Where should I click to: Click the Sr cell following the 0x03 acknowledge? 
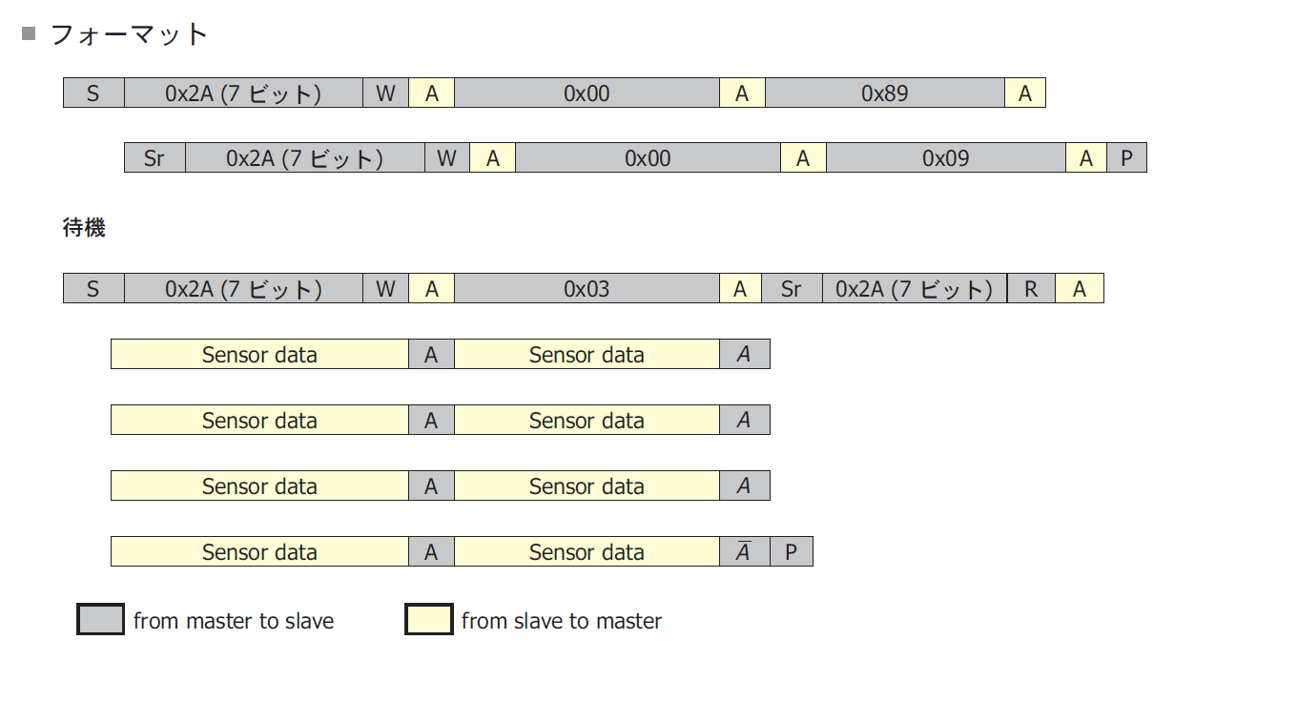tap(792, 289)
